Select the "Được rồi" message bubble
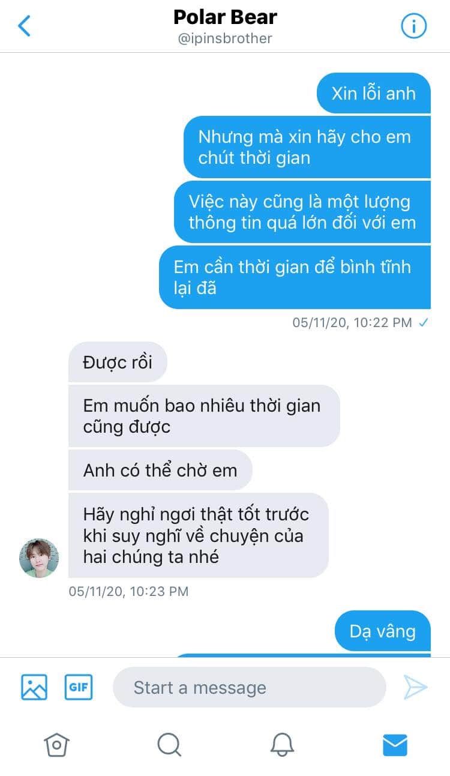 [118, 362]
